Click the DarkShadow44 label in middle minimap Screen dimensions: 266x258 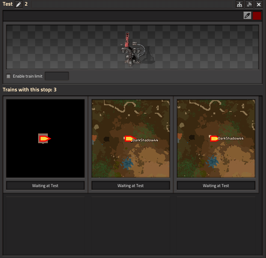pyautogui.click(x=145, y=140)
